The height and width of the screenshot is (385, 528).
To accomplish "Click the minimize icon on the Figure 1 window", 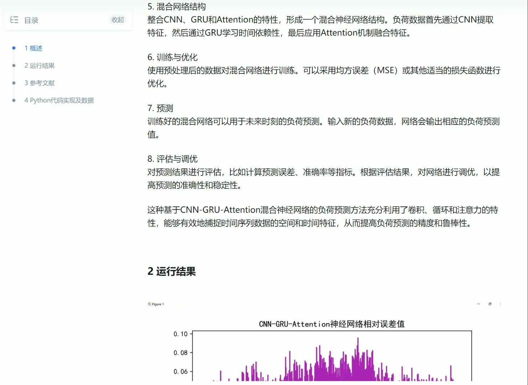I will [x=478, y=304].
